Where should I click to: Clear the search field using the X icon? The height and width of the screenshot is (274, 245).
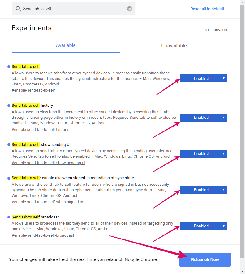point(129,9)
